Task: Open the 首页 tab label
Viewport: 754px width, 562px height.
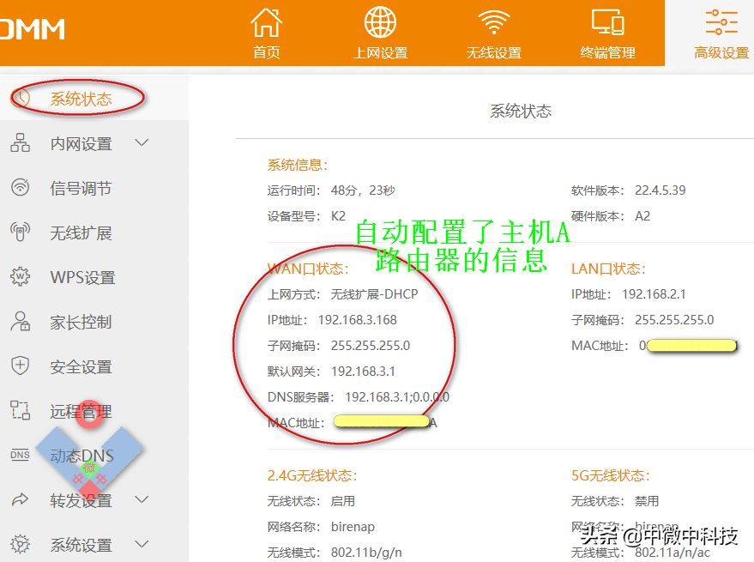Action: pyautogui.click(x=267, y=52)
